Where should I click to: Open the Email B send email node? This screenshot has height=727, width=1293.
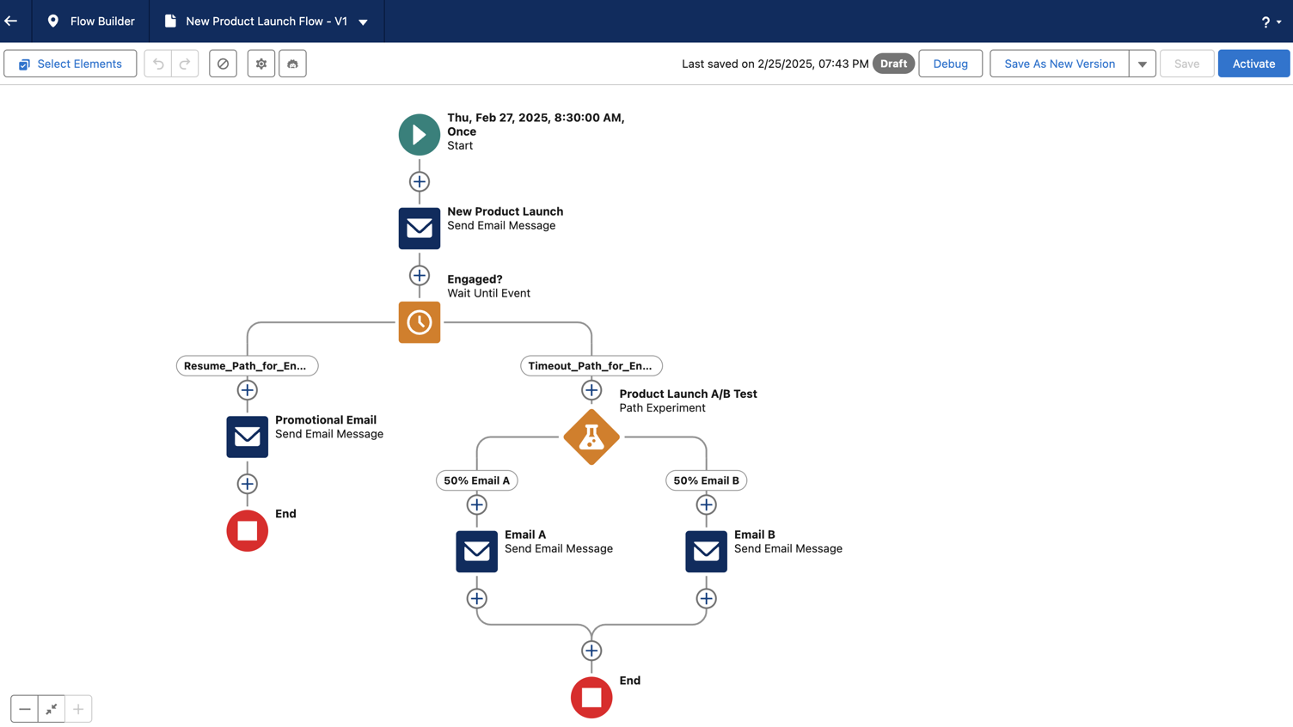coord(706,552)
